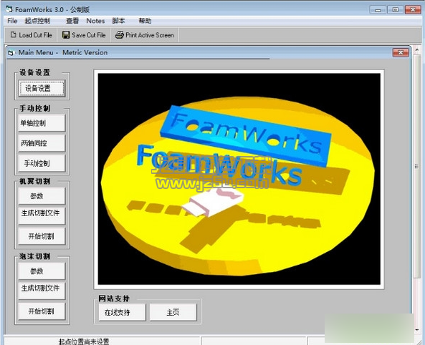
Task: Open the 脚本 menu
Action: point(118,21)
